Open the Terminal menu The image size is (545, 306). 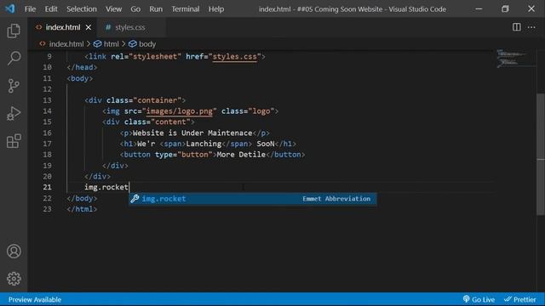pyautogui.click(x=186, y=9)
